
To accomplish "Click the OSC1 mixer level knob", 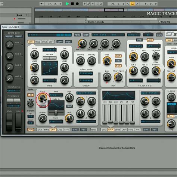I will pos(83,43).
